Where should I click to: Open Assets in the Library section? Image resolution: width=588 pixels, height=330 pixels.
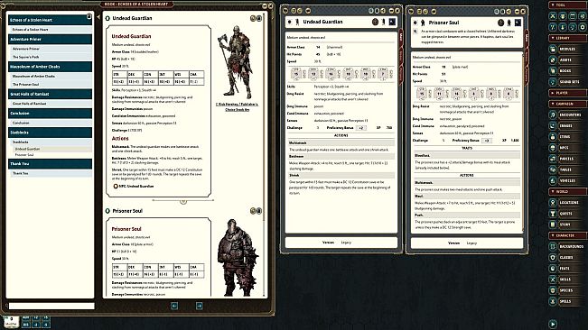click(x=567, y=60)
